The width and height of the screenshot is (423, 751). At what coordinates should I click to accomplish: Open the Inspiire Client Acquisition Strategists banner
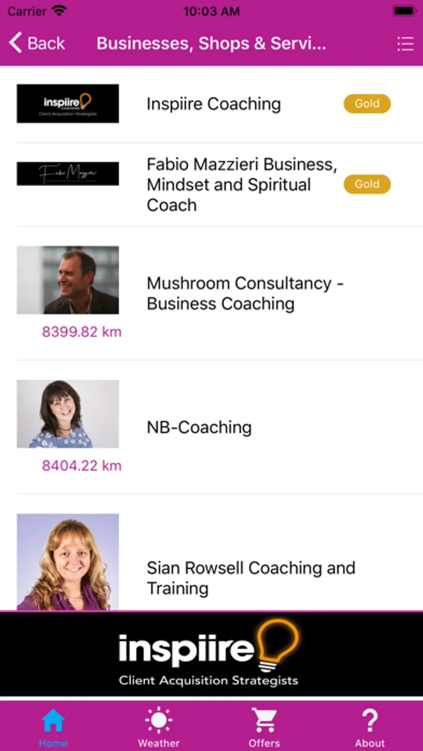pyautogui.click(x=211, y=653)
